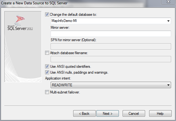The height and width of the screenshot is (121, 176).
Task: Click the SQL Server 2012 logo
Action: click(x=20, y=23)
